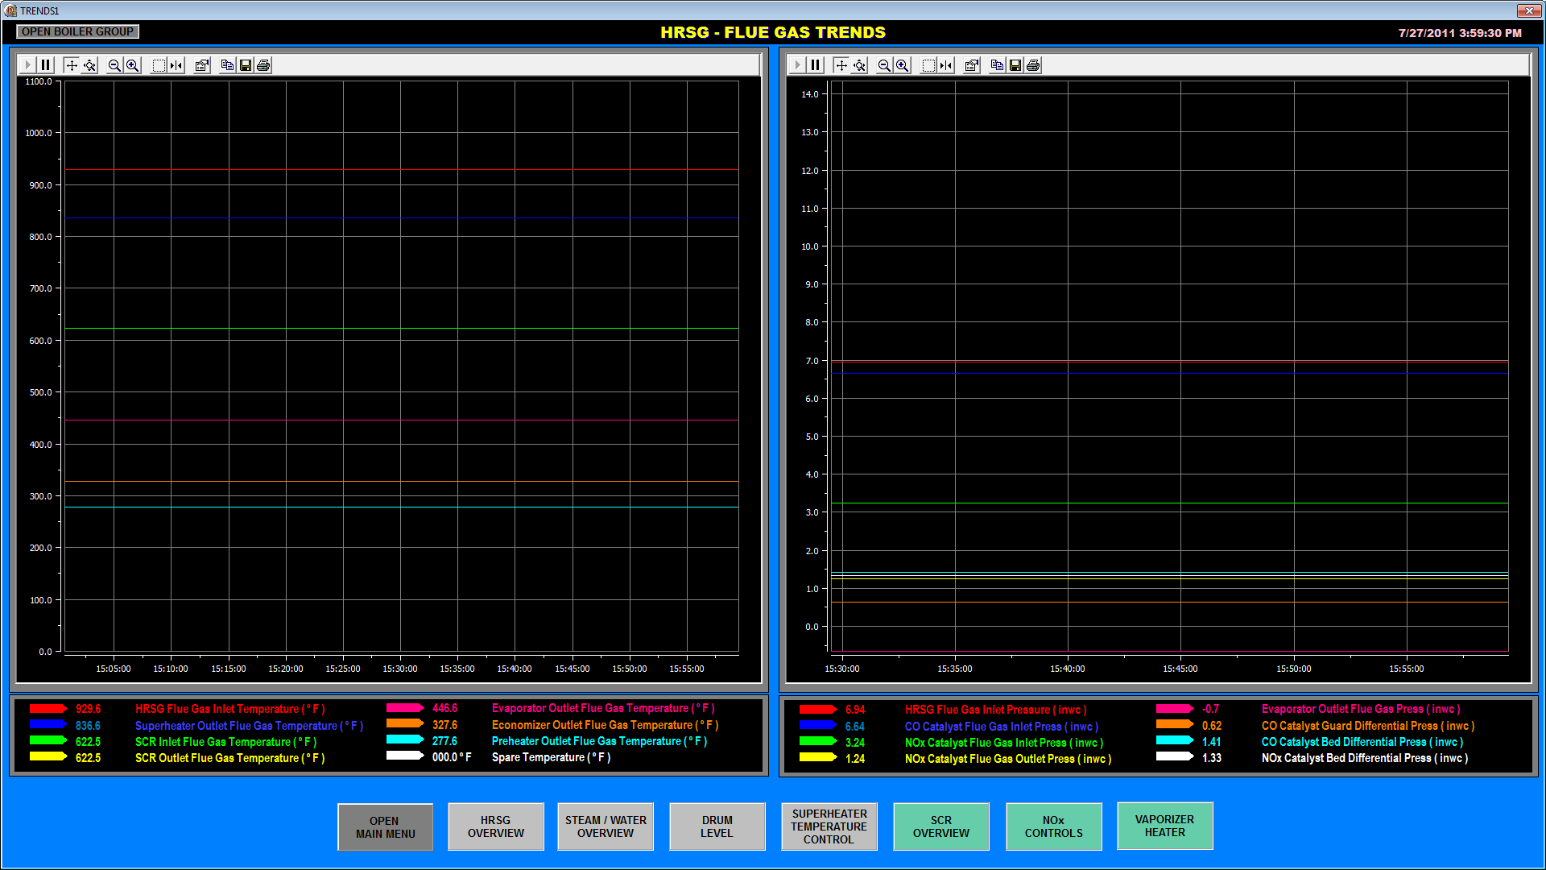The image size is (1546, 870).
Task: Print the pressure trend chart
Action: 1033,65
